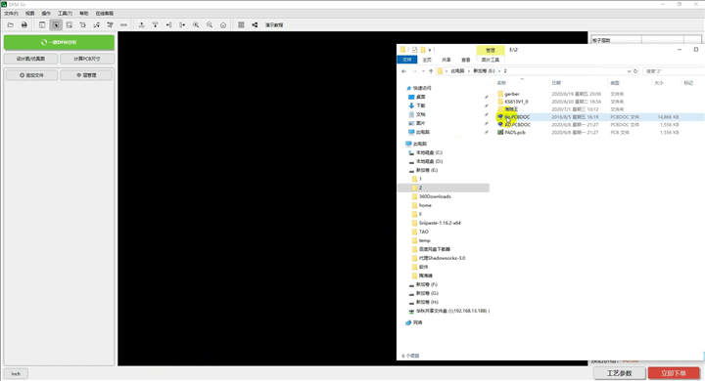This screenshot has height=381, width=705.
Task: Click the share icon in DFM toolbar
Action: [x=255, y=25]
